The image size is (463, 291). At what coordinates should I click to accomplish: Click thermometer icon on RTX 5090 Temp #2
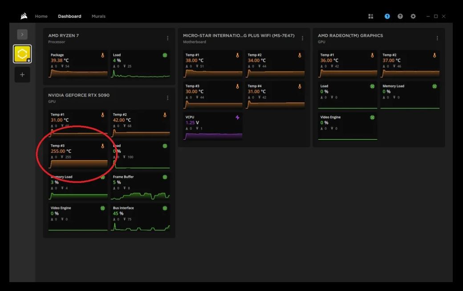165,115
